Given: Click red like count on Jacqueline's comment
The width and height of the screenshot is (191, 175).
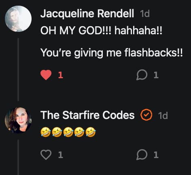Looking at the screenshot, I should pyautogui.click(x=61, y=75).
